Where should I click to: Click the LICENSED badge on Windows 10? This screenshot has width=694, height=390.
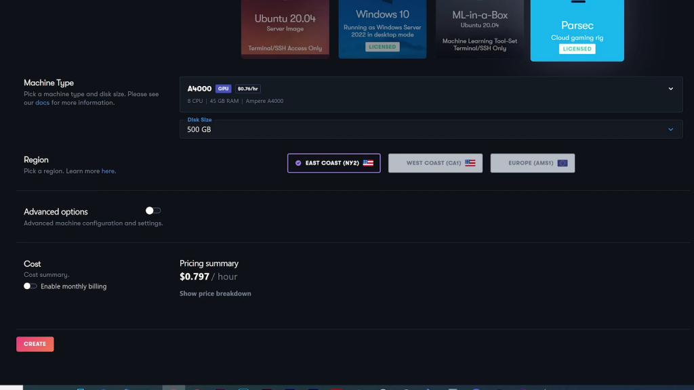coord(382,47)
